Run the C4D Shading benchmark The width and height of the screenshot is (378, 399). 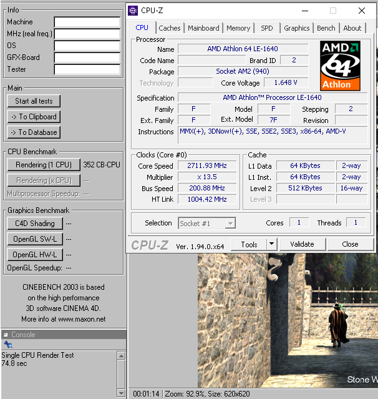click(35, 224)
